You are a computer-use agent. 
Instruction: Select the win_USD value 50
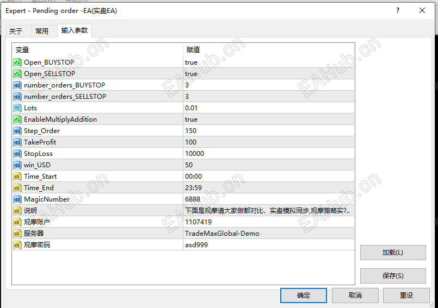point(189,165)
